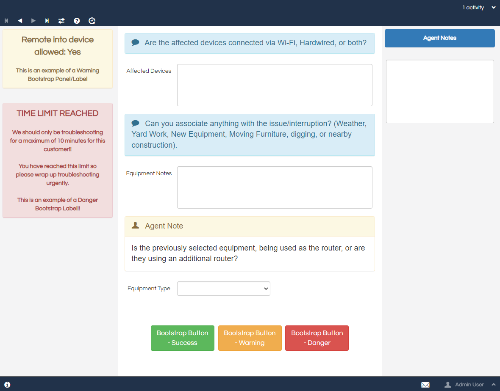Click the clock history icon in toolbar
500x391 pixels.
[92, 20]
